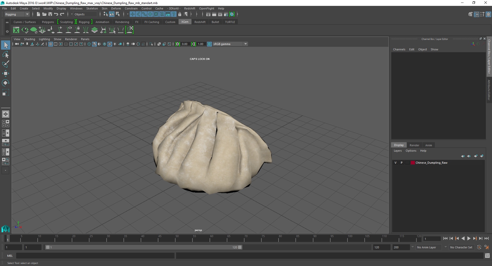Toggle the viewport grid display button
The height and width of the screenshot is (266, 492).
point(50,44)
